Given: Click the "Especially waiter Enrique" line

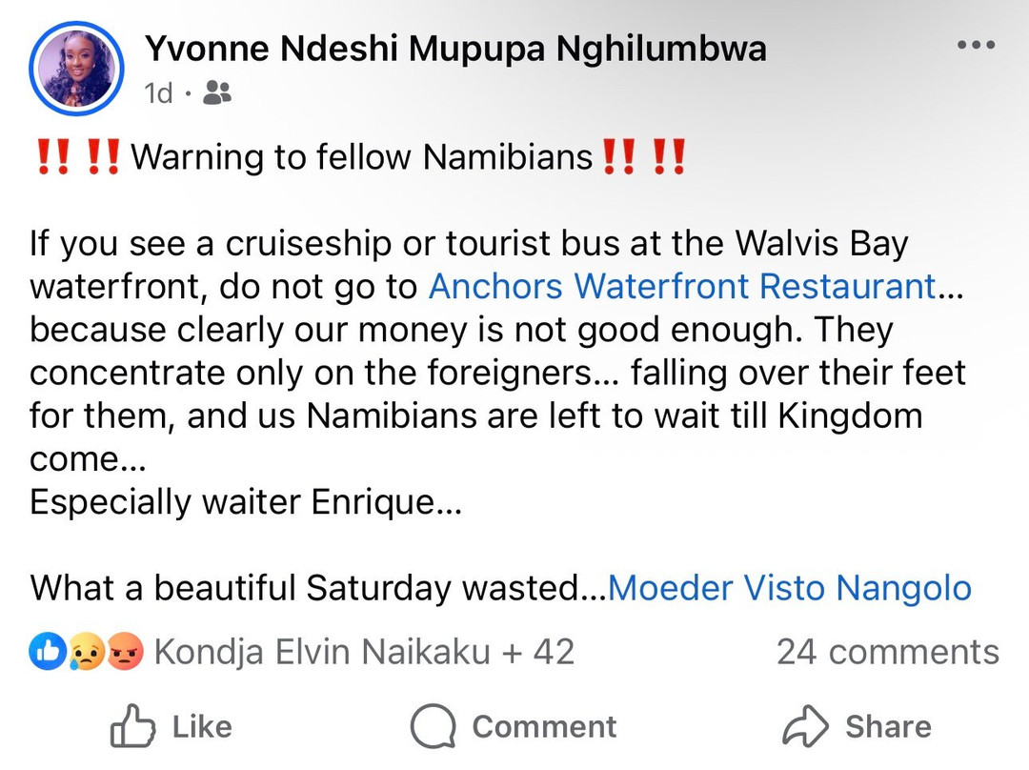Looking at the screenshot, I should [x=245, y=501].
